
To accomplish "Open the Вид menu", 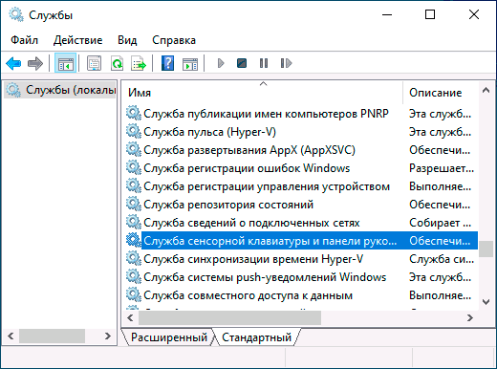I will 127,40.
